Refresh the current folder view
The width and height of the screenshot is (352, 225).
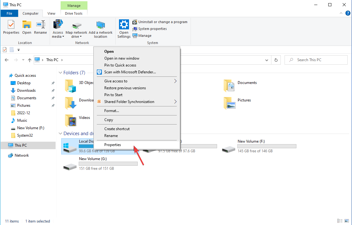point(276,60)
